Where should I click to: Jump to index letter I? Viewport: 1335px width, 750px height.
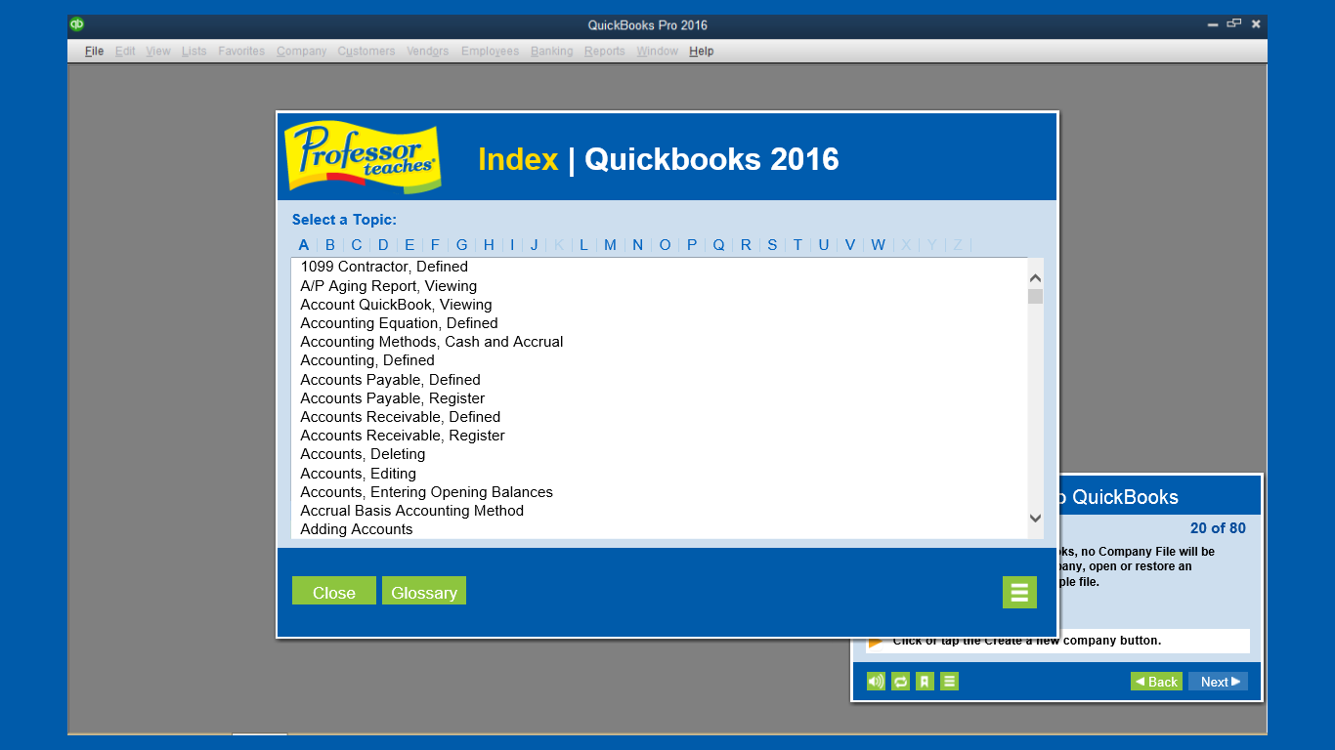pos(512,245)
